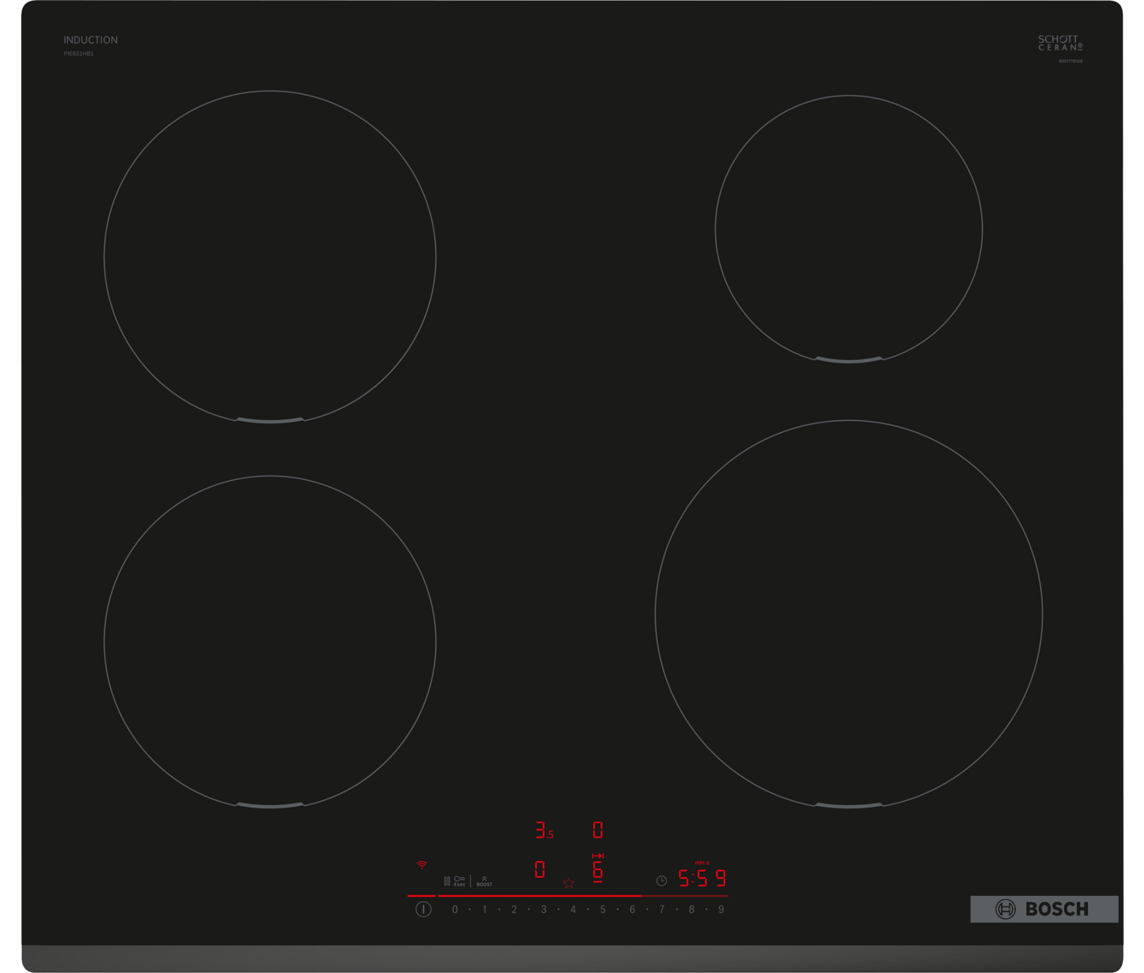Select the rear right zone display 0
Viewport: 1144px width, 973px height.
[x=598, y=830]
